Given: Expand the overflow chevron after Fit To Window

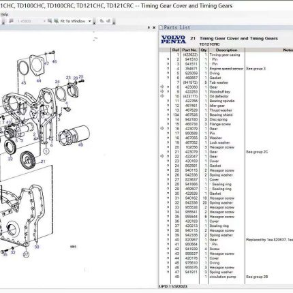Looking at the screenshot, I should (x=94, y=22).
